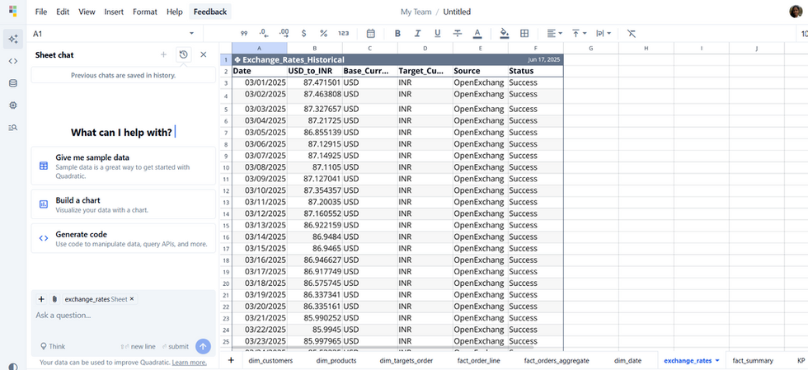Close the Sheet chat panel
Image resolution: width=808 pixels, height=370 pixels.
(x=203, y=54)
